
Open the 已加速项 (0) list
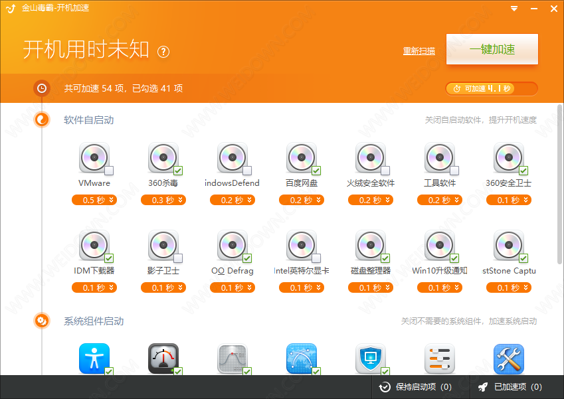click(510, 387)
